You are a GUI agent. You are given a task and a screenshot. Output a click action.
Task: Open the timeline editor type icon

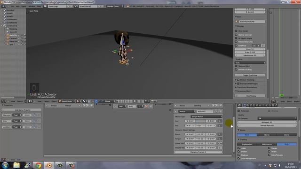pos(273,101)
